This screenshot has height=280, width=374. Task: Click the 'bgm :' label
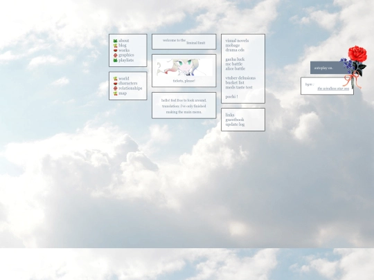point(310,84)
